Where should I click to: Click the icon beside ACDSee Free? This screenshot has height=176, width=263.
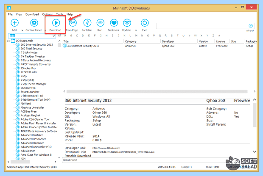point(18,111)
